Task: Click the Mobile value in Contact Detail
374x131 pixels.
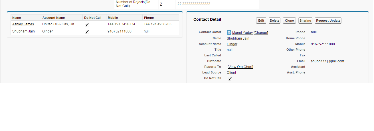Action: 323,44
